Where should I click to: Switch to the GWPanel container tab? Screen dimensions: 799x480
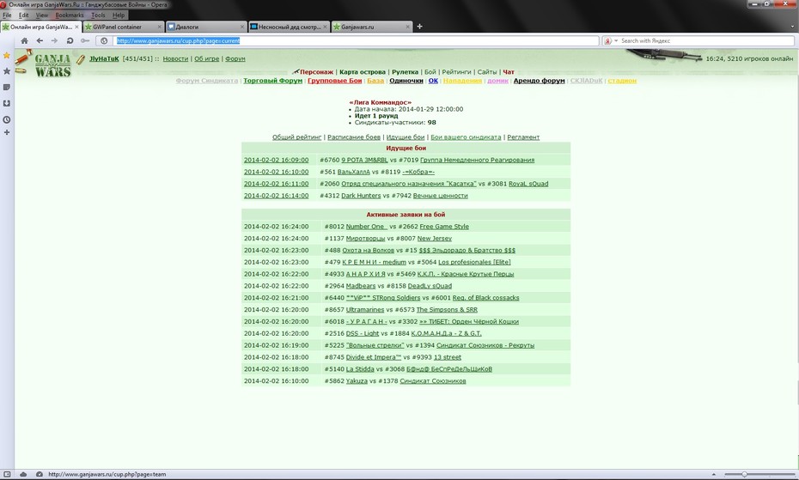[122, 27]
